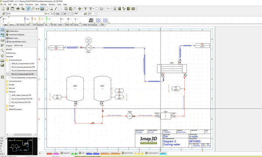
Task: Click inside the 2/1A text input field
Action: coord(25,14)
